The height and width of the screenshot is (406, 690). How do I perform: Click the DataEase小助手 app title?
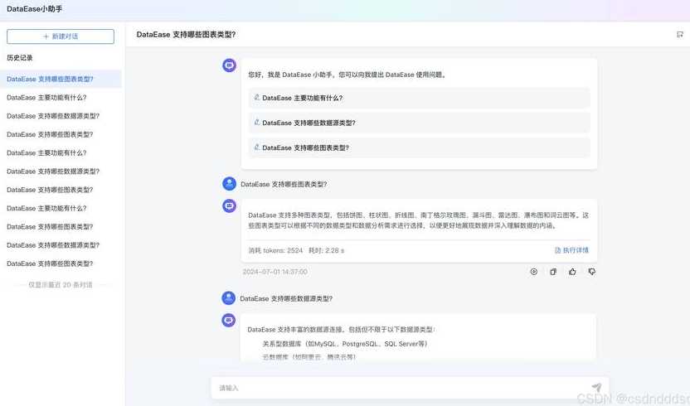tap(34, 9)
